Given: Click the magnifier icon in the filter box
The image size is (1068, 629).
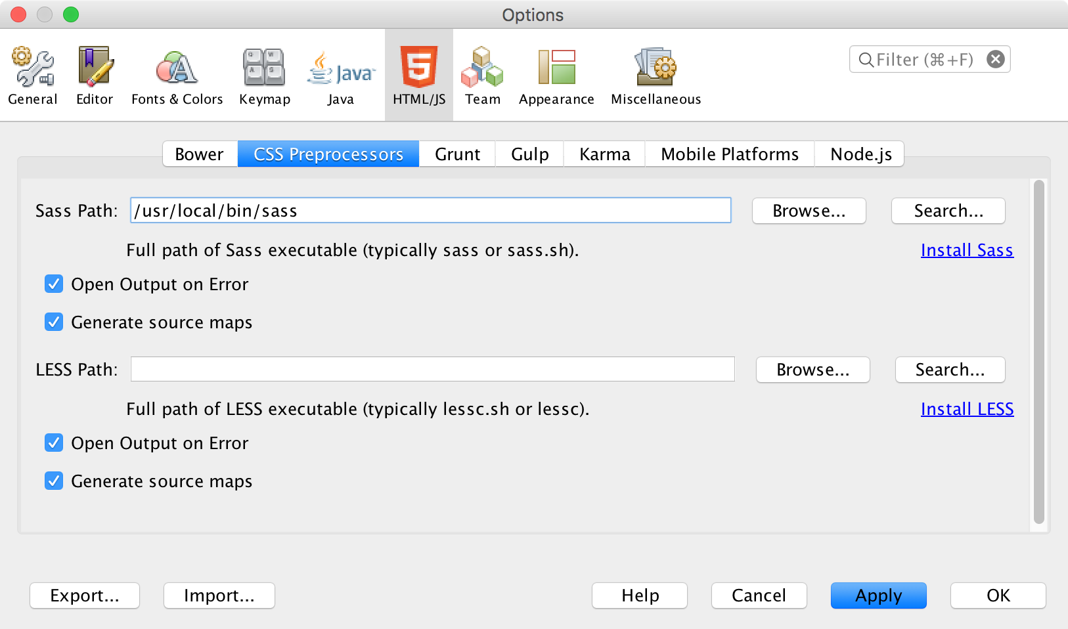Looking at the screenshot, I should click(x=866, y=60).
